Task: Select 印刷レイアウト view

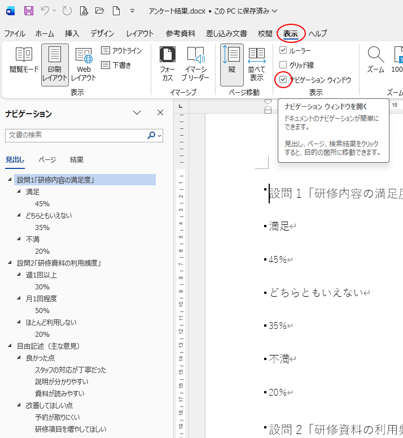Action: tap(55, 65)
